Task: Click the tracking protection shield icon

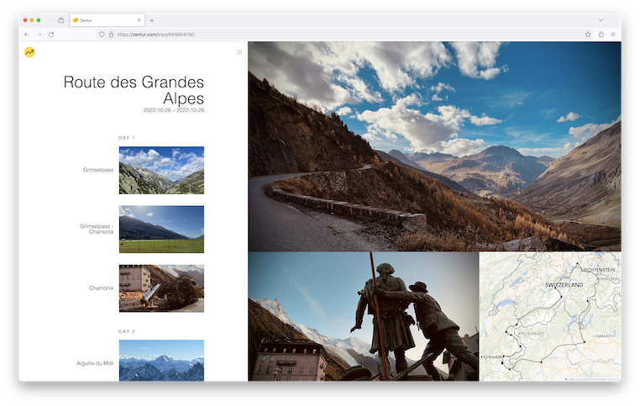Action: pyautogui.click(x=102, y=34)
